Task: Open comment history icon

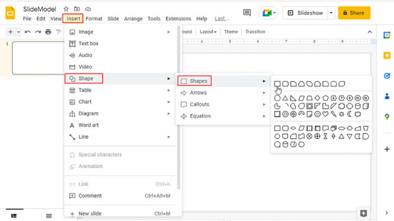Action: (x=247, y=12)
